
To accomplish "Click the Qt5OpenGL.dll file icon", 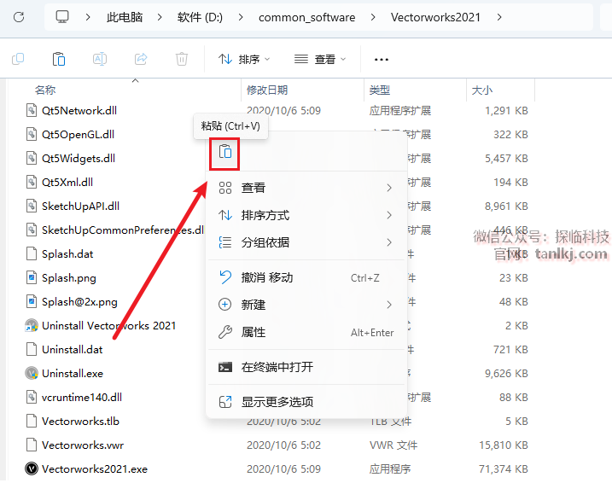I will pyautogui.click(x=32, y=134).
